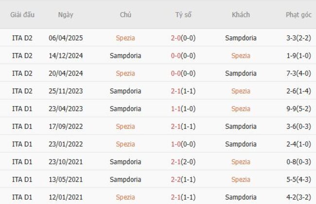Image resolution: width=316 pixels, height=204 pixels.
Task: Click the ITA D2 label for 14/12/2024
Action: point(22,56)
